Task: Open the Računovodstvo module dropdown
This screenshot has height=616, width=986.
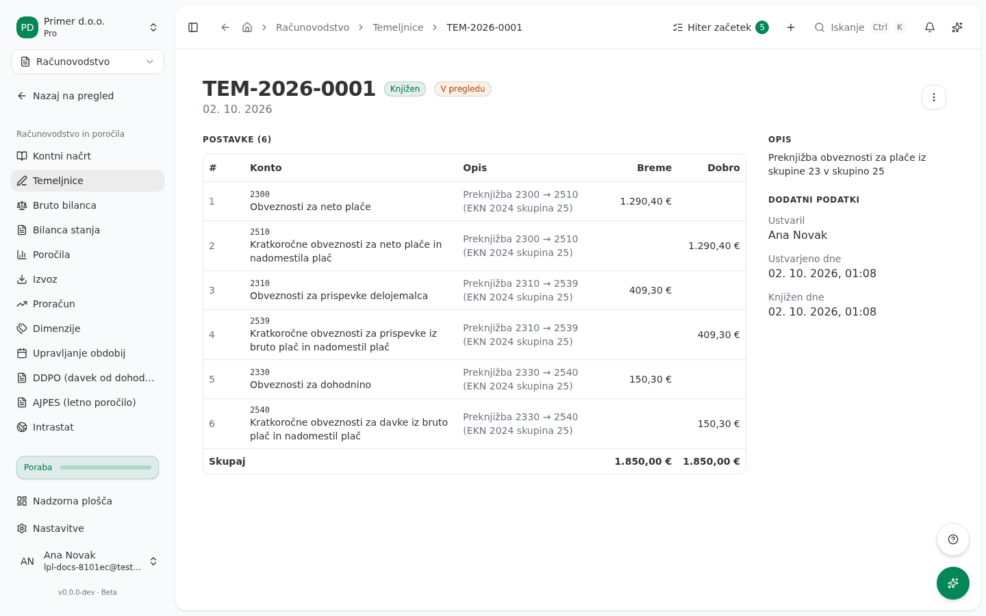Action: [88, 62]
